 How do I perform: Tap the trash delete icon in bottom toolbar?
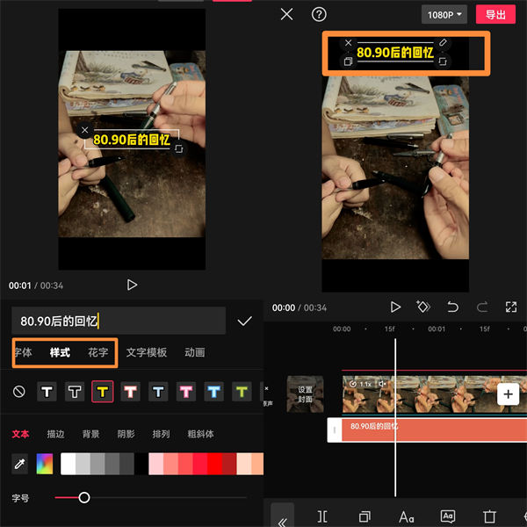(x=489, y=516)
